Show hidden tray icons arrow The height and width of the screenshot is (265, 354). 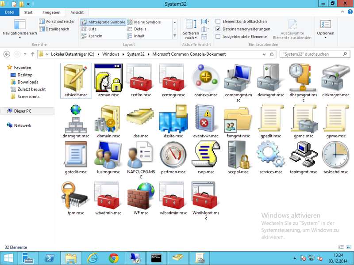pos(295,258)
